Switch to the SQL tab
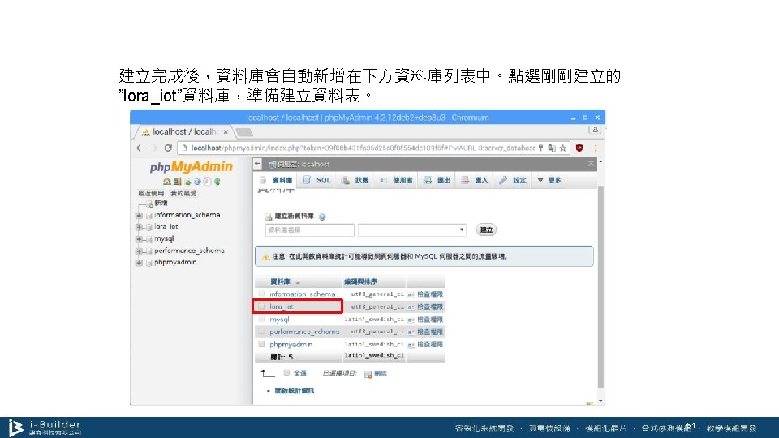 coord(316,180)
